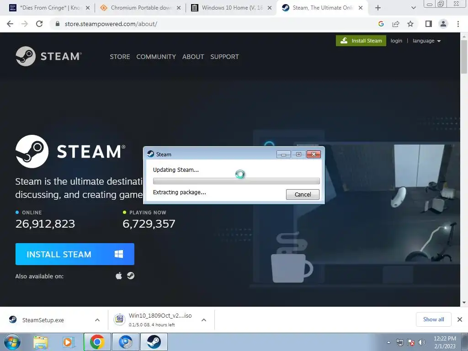Screen dimensions: 468x351
Task: Click the playing now count 6,729,357
Action: (x=149, y=223)
